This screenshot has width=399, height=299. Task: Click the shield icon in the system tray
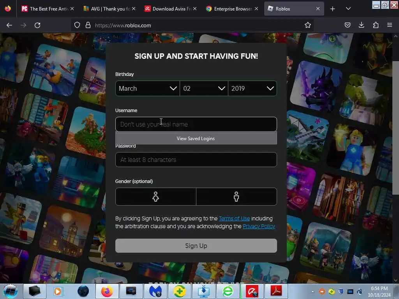point(341,292)
